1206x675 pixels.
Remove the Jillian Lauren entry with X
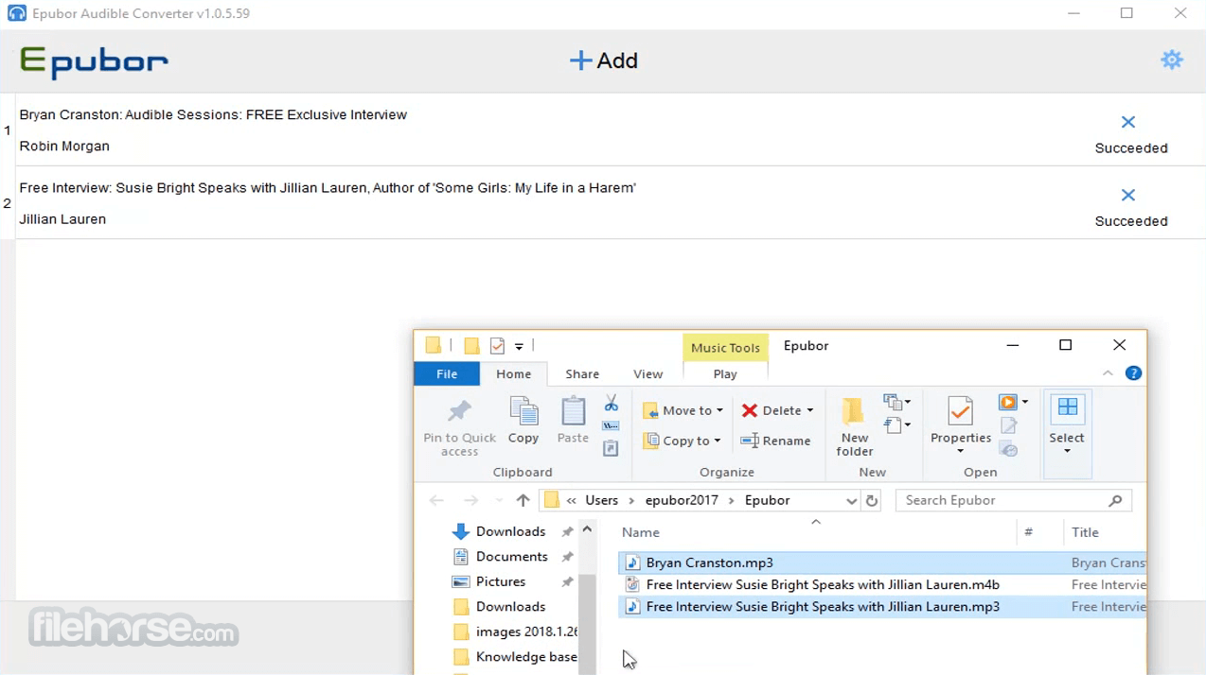[1128, 195]
